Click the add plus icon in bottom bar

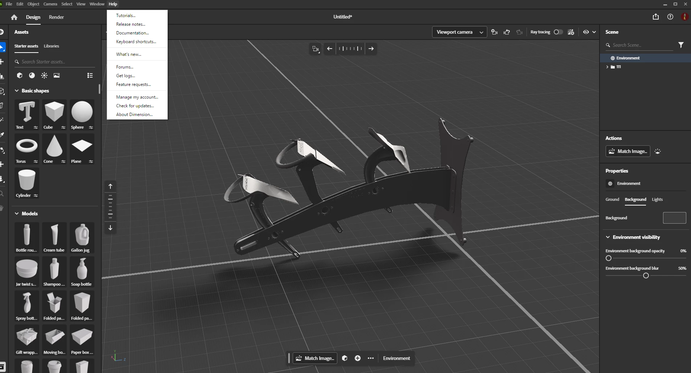pyautogui.click(x=358, y=358)
